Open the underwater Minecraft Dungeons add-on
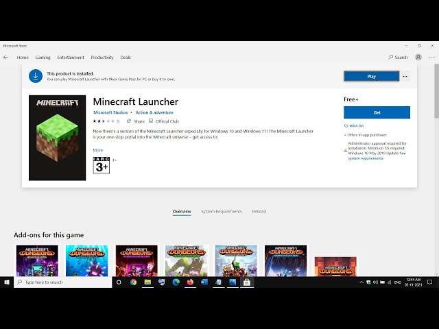The image size is (439, 329). (87, 260)
